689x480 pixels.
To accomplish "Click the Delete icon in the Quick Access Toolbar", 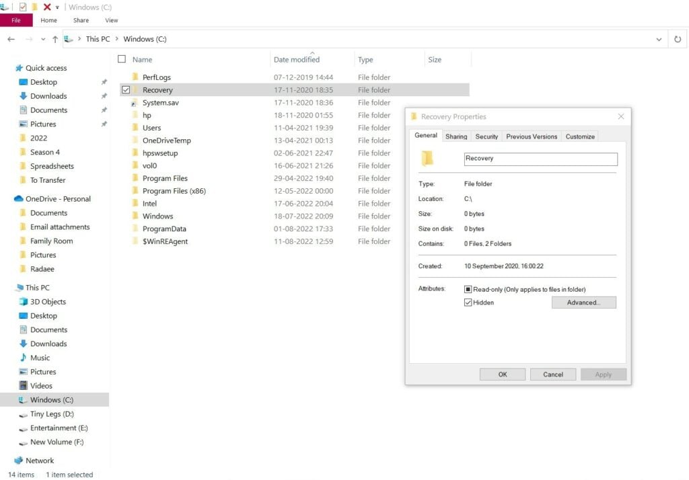I will coord(46,6).
